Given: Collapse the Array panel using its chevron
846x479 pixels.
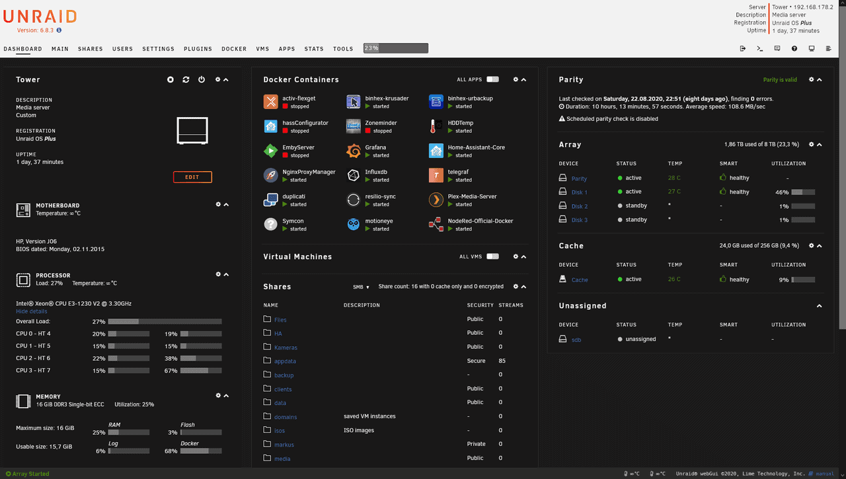Looking at the screenshot, I should (x=819, y=145).
